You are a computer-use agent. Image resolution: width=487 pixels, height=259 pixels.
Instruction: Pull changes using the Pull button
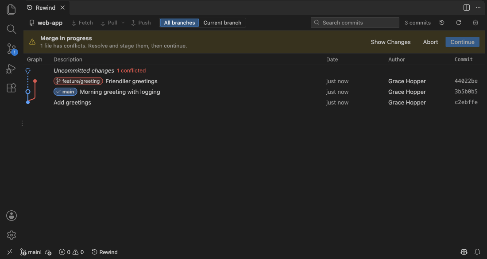pos(109,23)
